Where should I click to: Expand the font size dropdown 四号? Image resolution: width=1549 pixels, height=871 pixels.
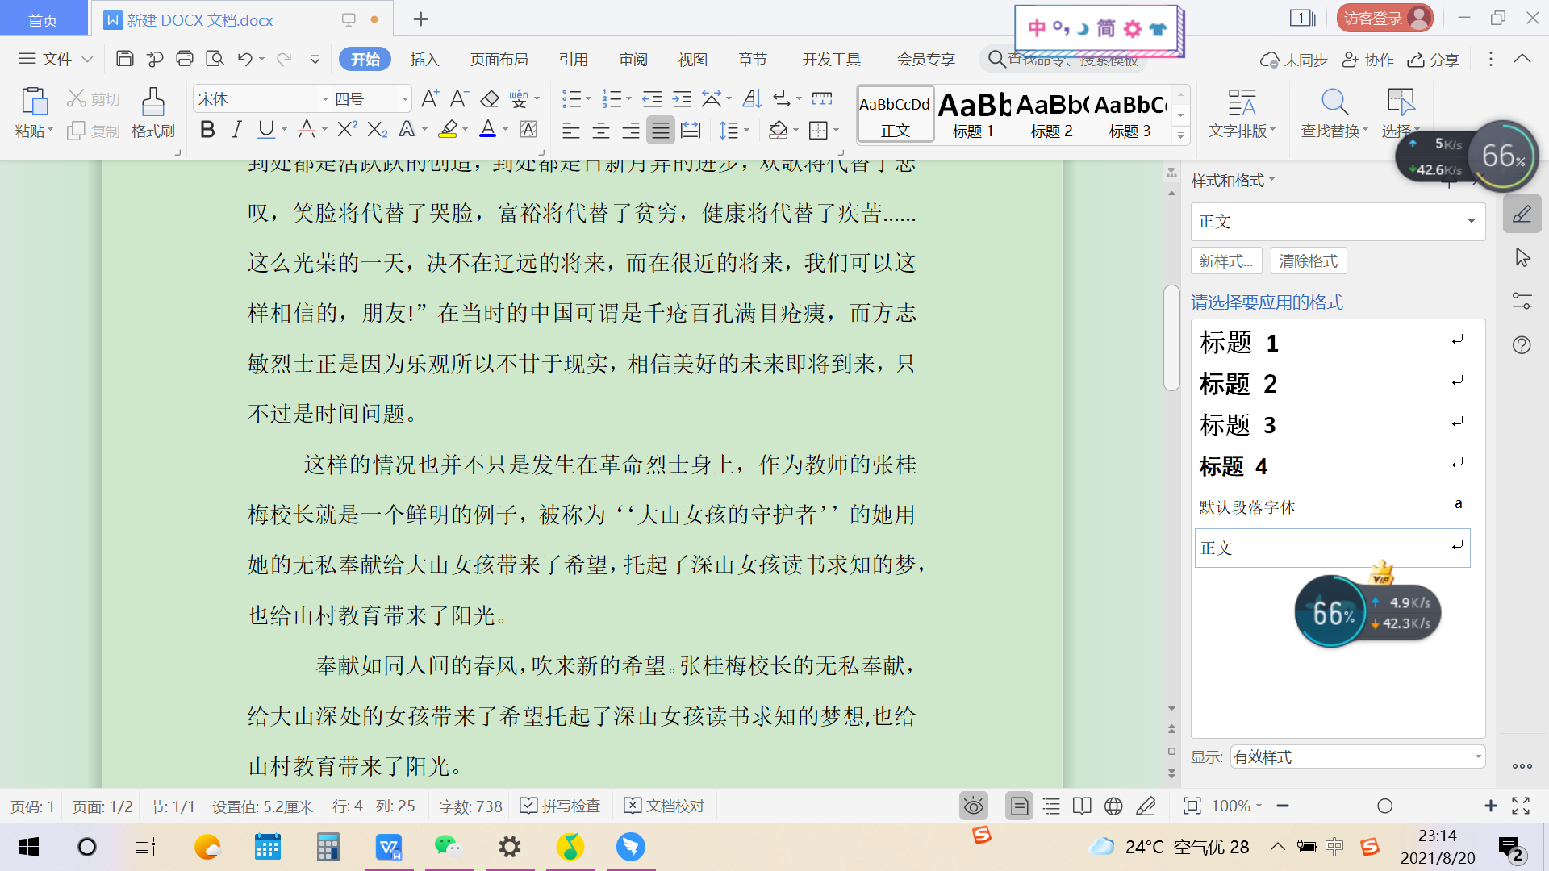405,99
